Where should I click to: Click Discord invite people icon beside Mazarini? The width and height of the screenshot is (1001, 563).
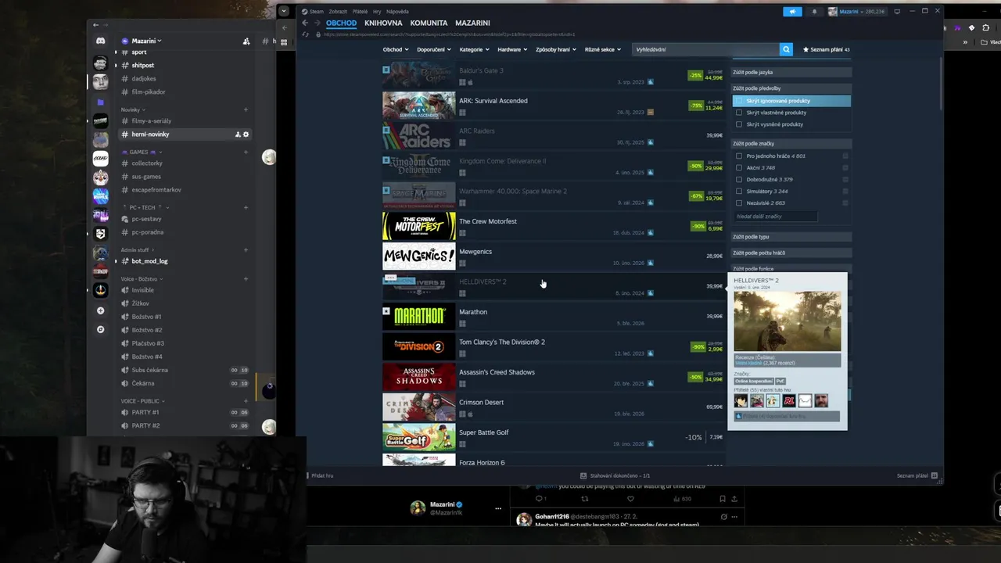click(x=246, y=41)
